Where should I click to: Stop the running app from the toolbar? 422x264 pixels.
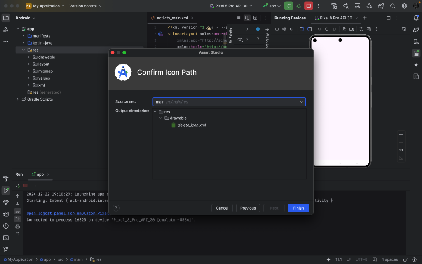click(x=308, y=6)
